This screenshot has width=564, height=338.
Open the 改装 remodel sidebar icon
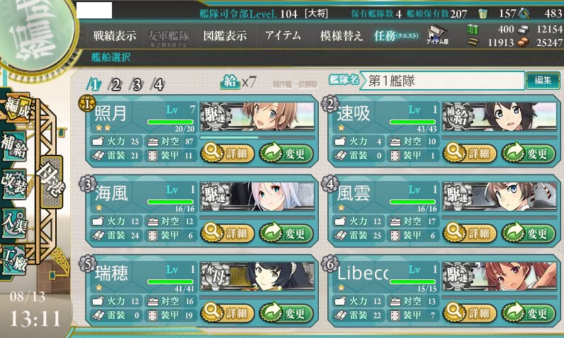14,185
